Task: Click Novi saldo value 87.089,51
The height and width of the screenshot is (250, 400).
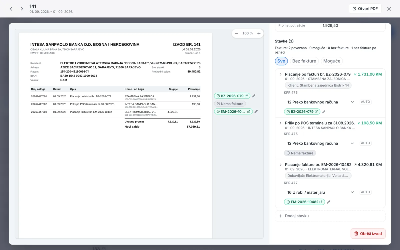Action: coord(193,127)
